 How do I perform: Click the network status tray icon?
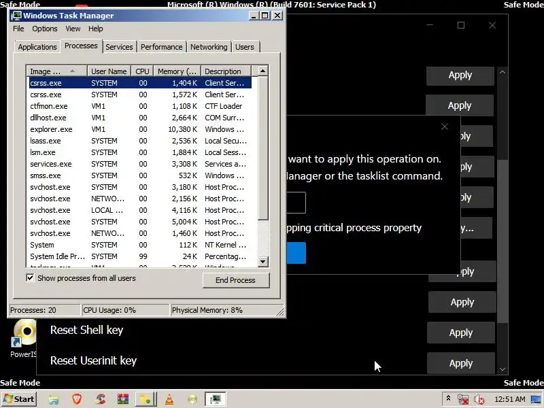coord(463,399)
